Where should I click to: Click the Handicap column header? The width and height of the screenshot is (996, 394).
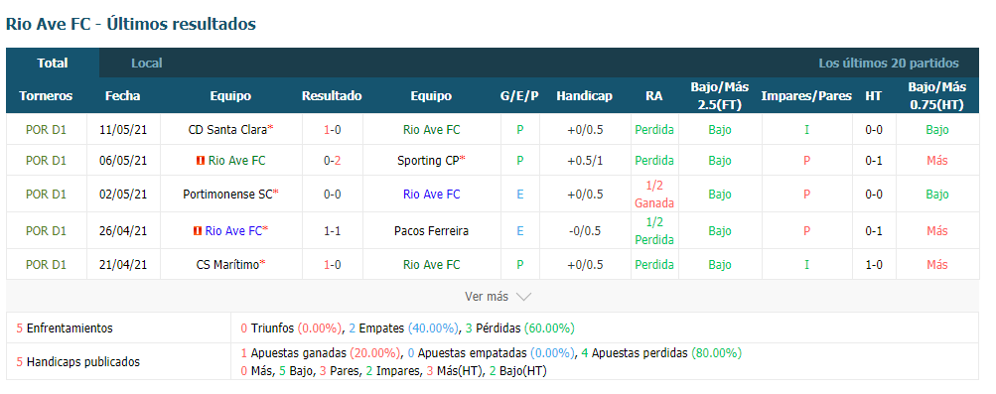tap(584, 96)
